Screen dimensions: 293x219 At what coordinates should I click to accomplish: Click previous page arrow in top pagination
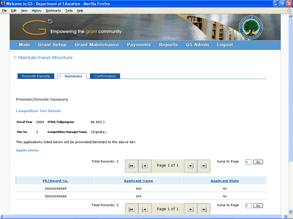click(x=145, y=166)
